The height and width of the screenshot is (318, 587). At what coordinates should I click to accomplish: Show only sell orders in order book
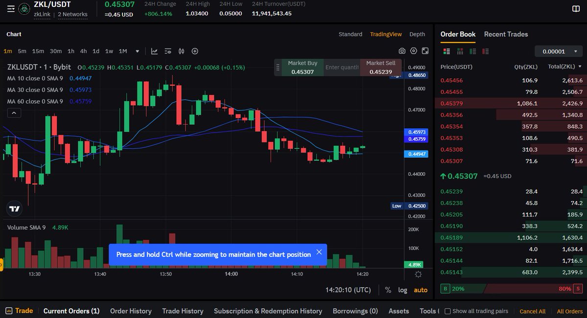tap(485, 51)
